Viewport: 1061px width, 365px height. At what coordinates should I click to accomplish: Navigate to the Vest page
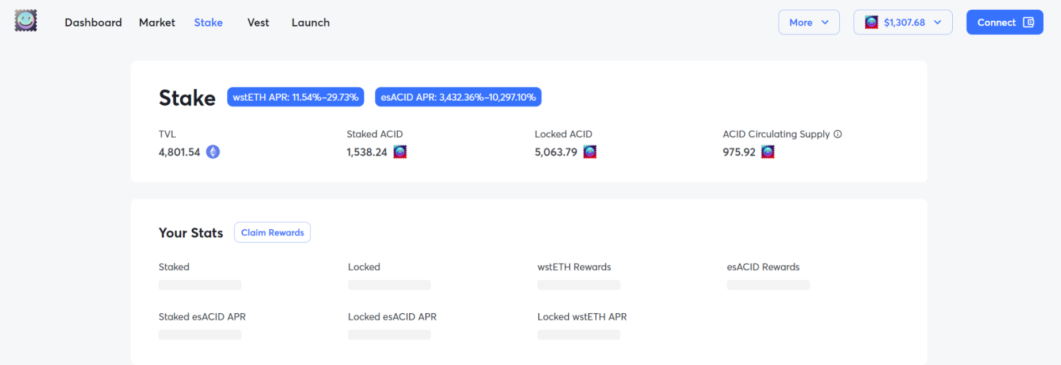(258, 22)
